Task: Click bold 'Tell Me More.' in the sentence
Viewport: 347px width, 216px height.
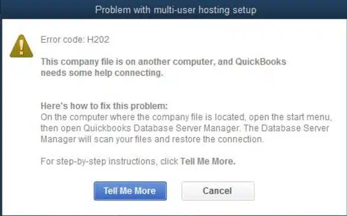Action: click(208, 161)
